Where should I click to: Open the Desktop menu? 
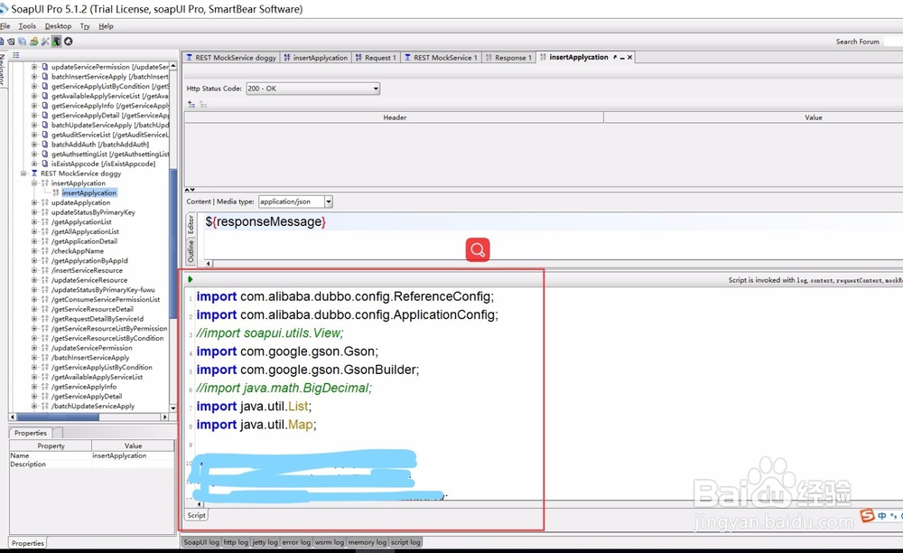pyautogui.click(x=58, y=26)
